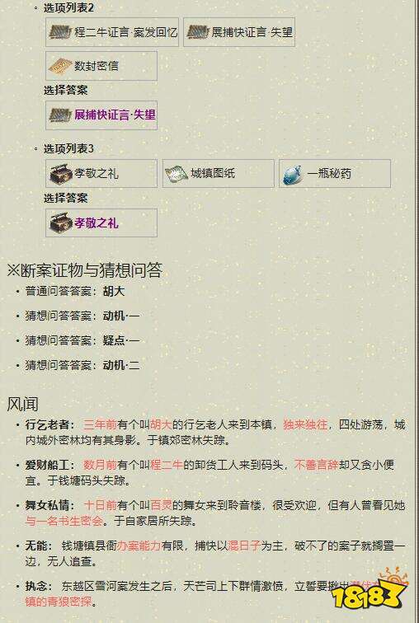This screenshot has height=623, width=419.
Task: Click the scroll icon in the selected answer 展捕快证言·失望
Action: tap(60, 115)
